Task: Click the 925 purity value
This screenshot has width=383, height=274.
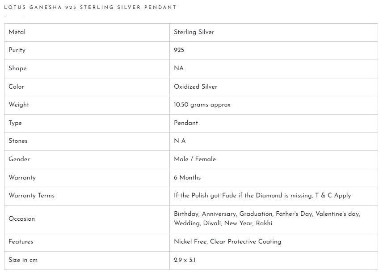Action: (179, 50)
